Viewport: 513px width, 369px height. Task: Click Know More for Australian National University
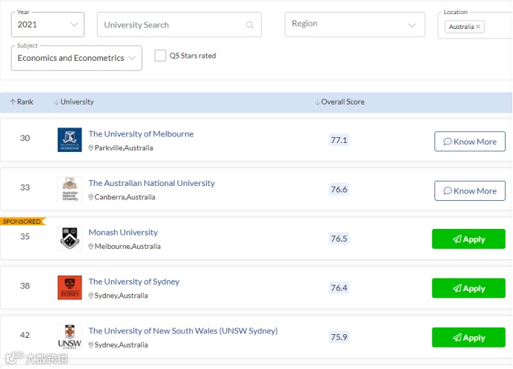point(469,190)
